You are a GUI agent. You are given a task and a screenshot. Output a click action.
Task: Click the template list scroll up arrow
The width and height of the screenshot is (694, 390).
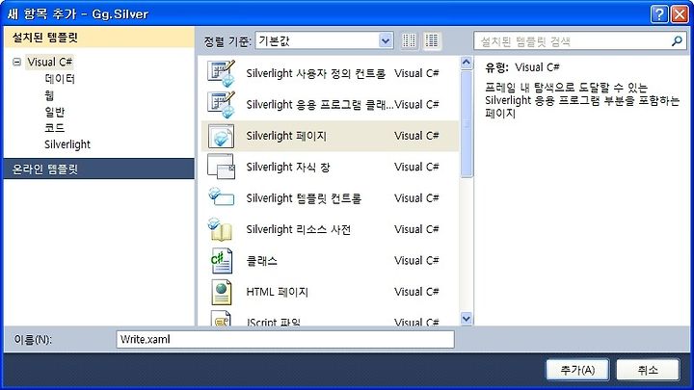467,63
